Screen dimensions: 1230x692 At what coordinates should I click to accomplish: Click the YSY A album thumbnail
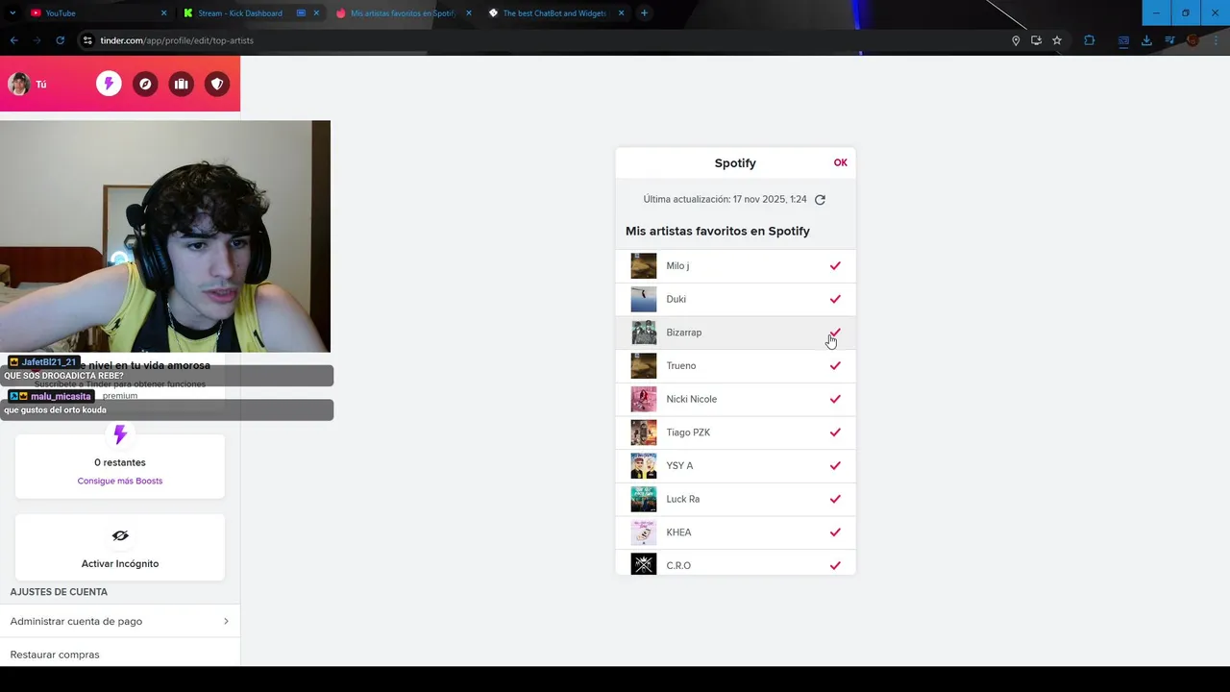tap(644, 465)
